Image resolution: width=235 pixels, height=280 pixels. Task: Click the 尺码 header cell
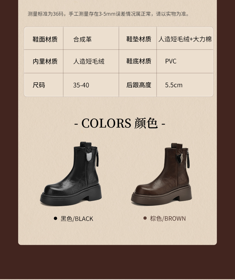(44, 85)
